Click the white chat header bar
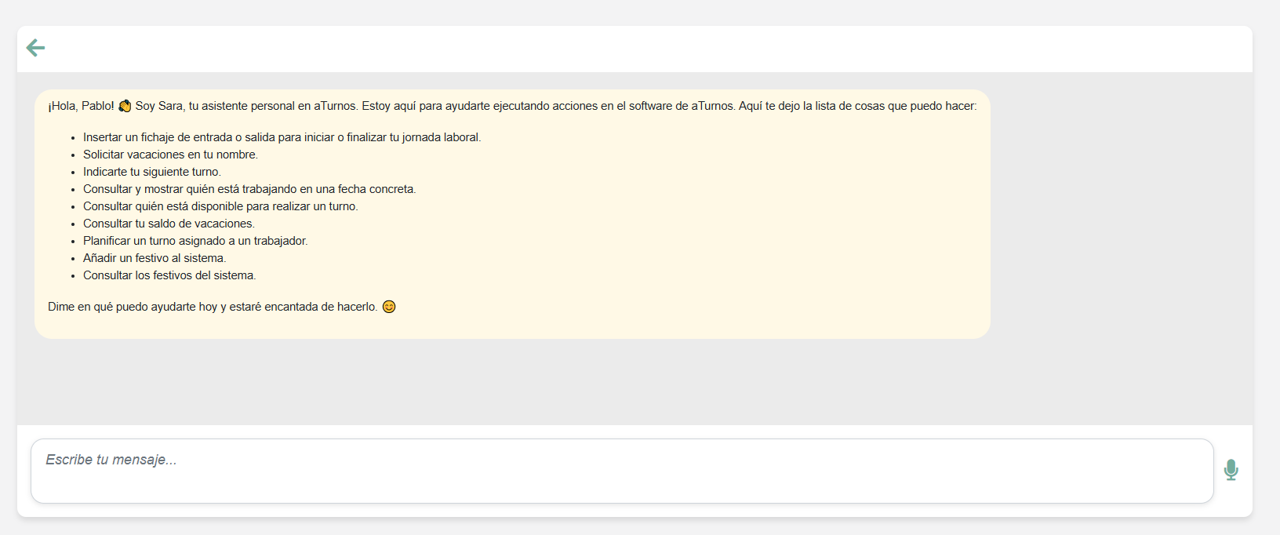The height and width of the screenshot is (535, 1280). tap(627, 48)
